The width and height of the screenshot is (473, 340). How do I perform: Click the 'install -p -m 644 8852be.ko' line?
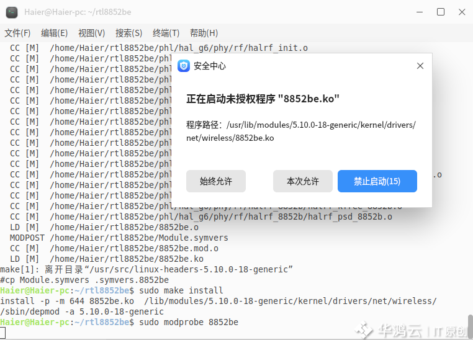(x=218, y=301)
